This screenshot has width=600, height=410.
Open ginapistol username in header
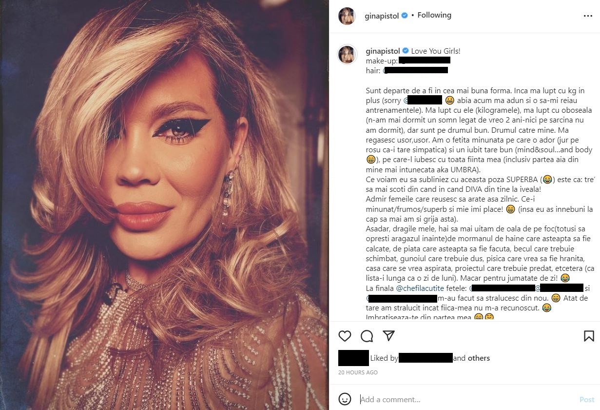click(382, 16)
